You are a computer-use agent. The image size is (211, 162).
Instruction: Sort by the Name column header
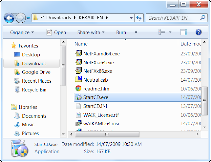coord(81,44)
